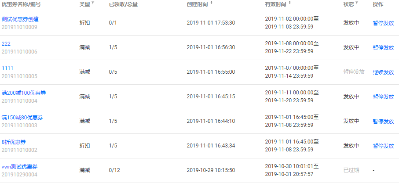Click 继续发放 for coupon 1111
Image resolution: width=399 pixels, height=183 pixels.
(x=383, y=72)
